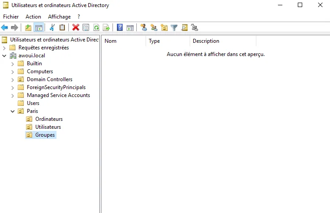The width and height of the screenshot is (330, 213).
Task: Toggle the show/hide console tree button
Action: pyautogui.click(x=39, y=28)
